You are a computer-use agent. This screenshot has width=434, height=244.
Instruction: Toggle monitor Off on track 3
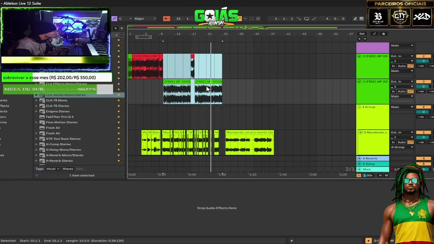tap(410, 91)
